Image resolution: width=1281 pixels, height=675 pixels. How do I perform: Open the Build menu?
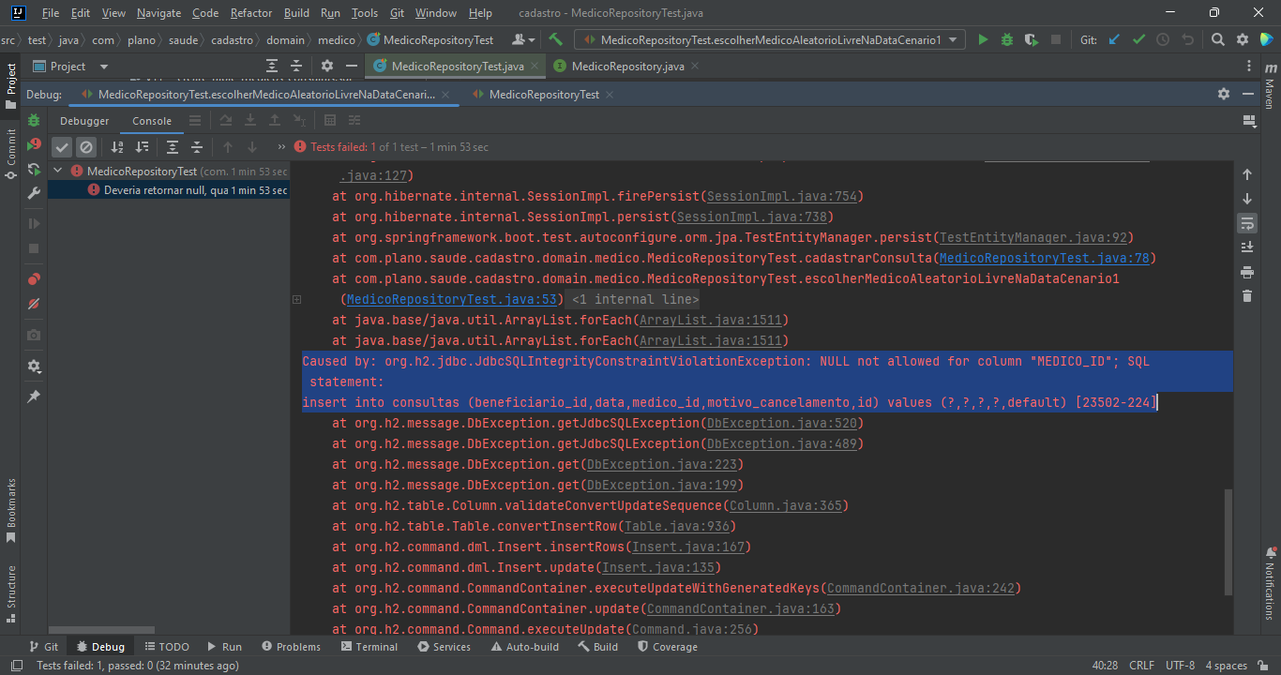pyautogui.click(x=296, y=13)
